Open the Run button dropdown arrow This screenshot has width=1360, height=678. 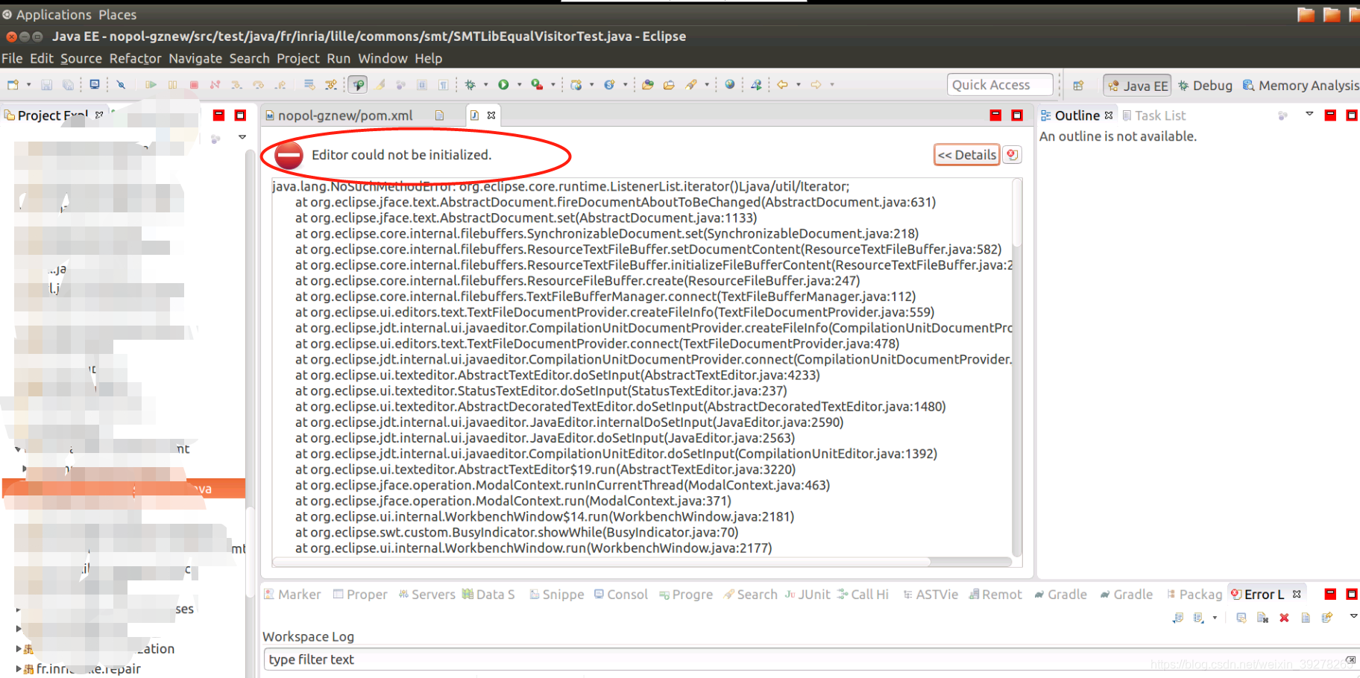click(x=518, y=84)
